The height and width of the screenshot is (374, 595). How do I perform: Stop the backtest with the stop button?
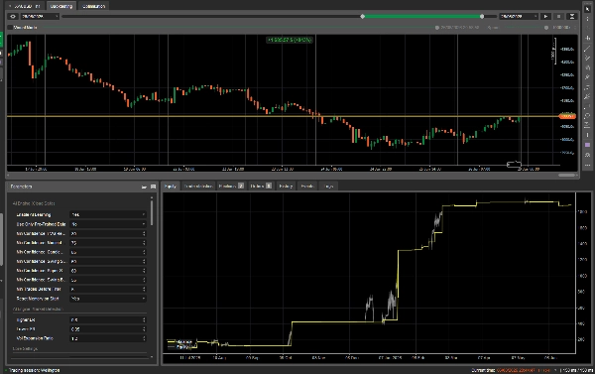coord(558,16)
